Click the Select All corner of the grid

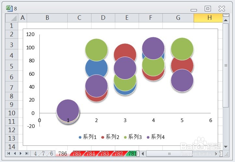coord(11,18)
